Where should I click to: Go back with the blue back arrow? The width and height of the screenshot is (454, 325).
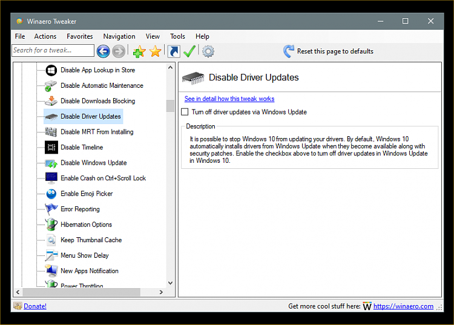(x=103, y=51)
